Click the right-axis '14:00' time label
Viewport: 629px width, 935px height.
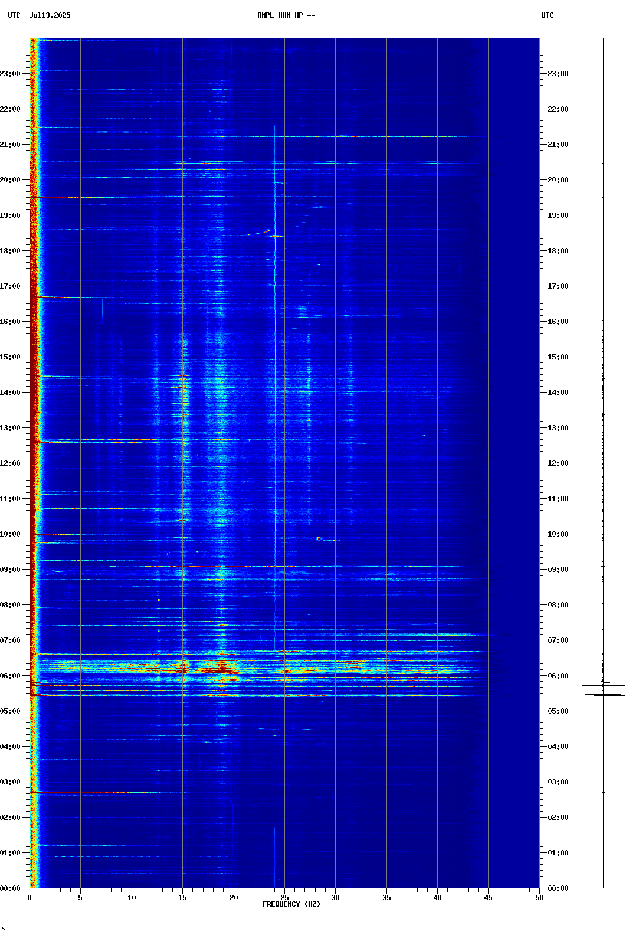(558, 393)
